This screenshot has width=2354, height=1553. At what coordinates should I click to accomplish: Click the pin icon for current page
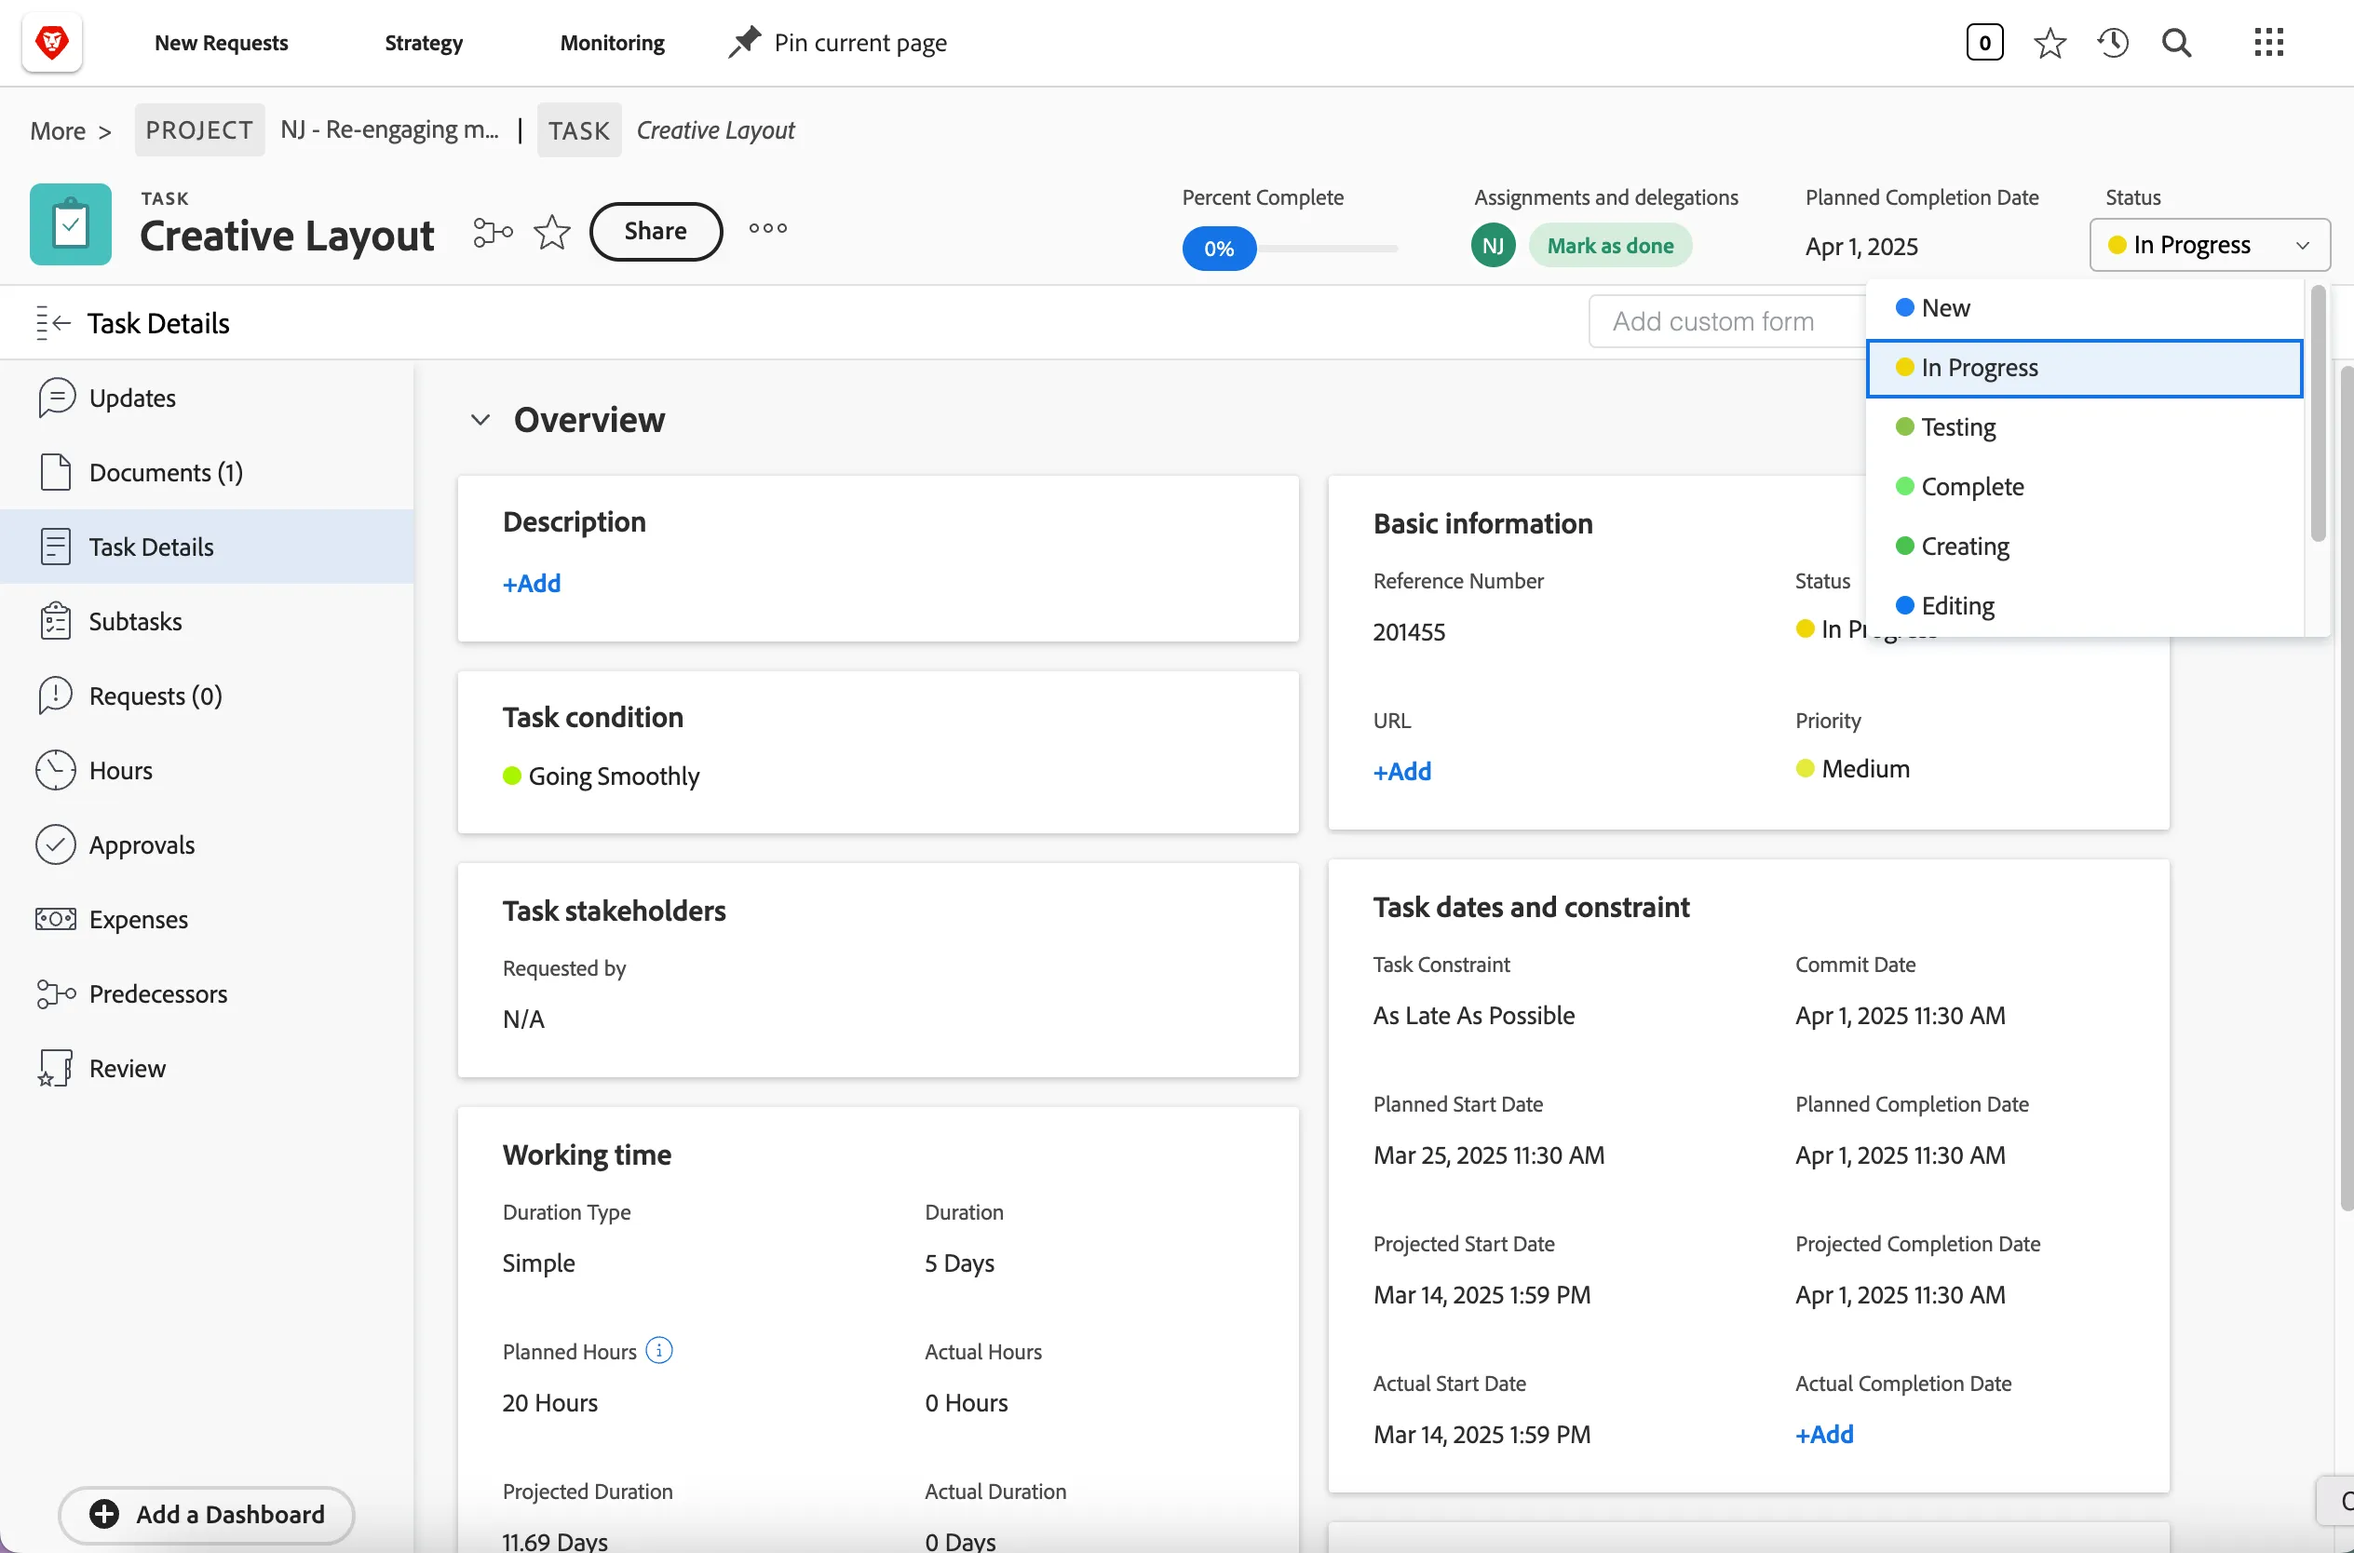pos(744,43)
